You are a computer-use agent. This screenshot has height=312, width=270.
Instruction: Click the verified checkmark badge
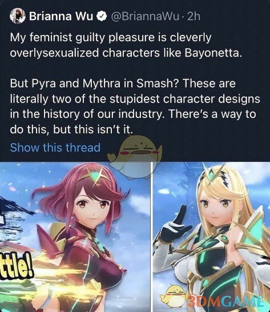(x=102, y=17)
